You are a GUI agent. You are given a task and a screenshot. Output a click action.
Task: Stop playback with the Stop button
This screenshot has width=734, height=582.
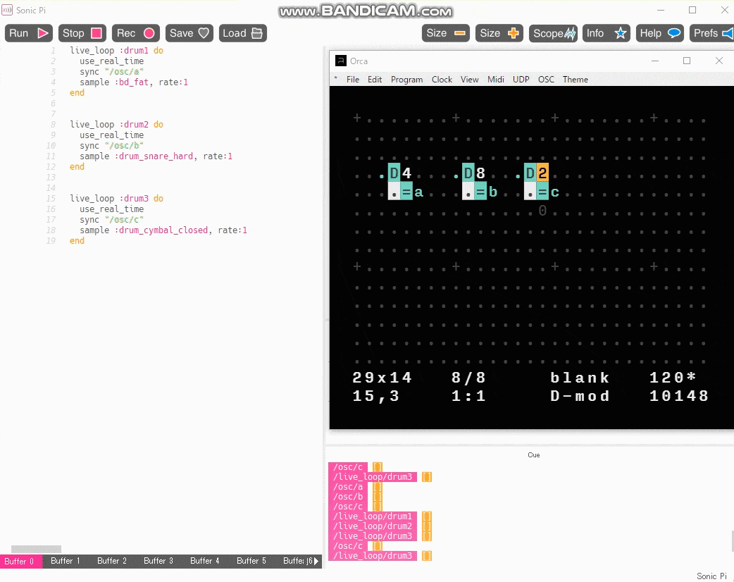[x=82, y=33]
